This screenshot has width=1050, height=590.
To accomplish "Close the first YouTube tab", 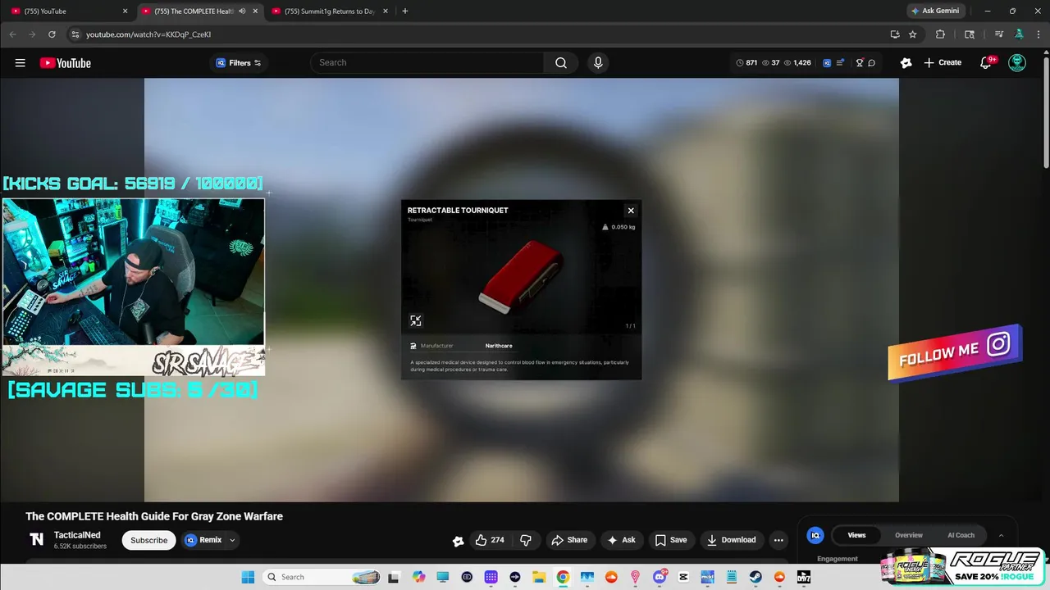I will click(x=125, y=11).
